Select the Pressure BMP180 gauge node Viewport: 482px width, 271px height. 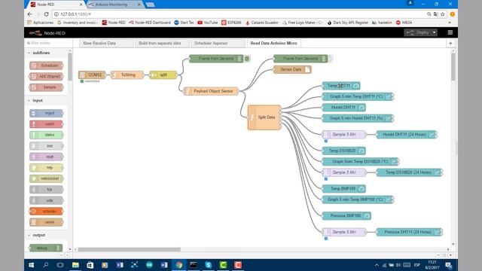(x=346, y=216)
